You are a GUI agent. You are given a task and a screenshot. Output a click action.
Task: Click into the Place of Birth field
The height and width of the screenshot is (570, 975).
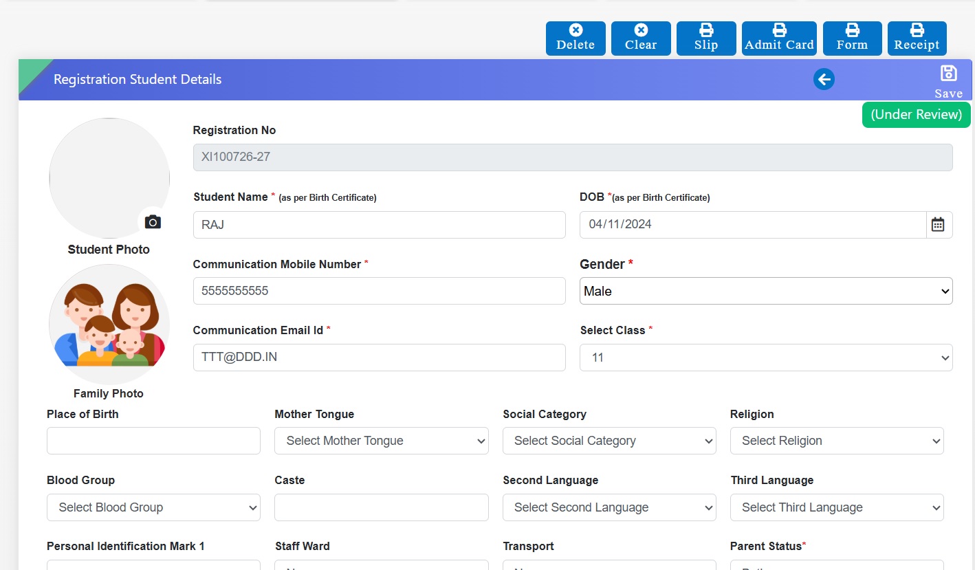point(153,441)
